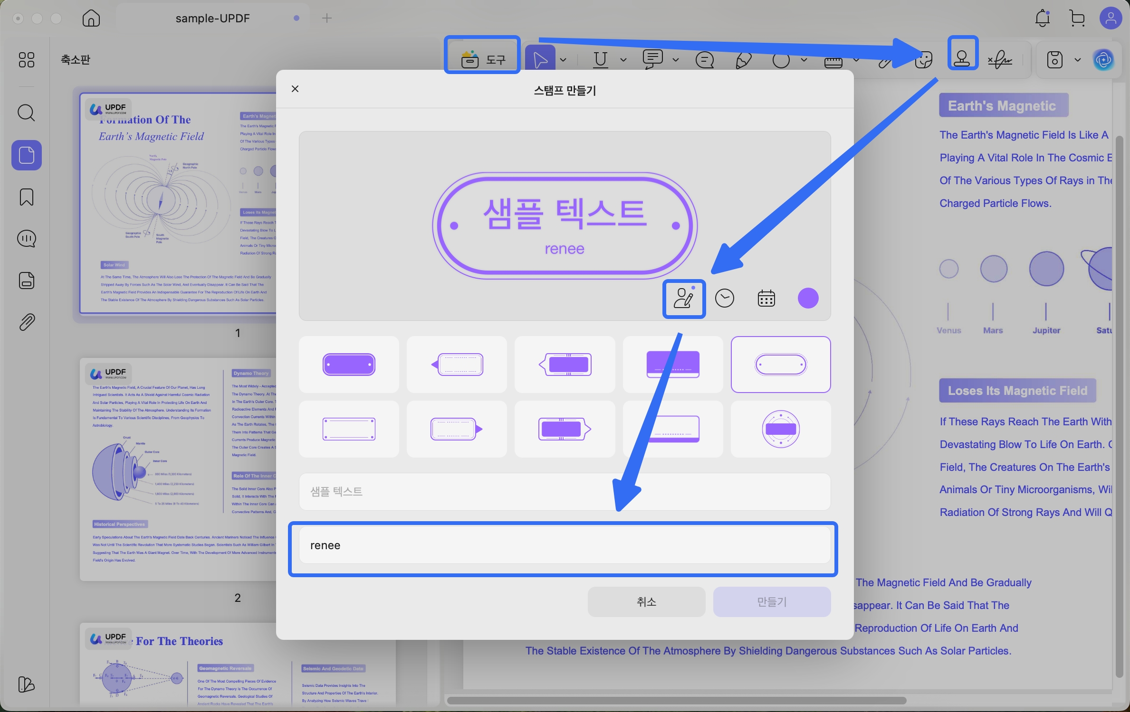This screenshot has width=1130, height=712.
Task: Open the shape tool dropdown
Action: [804, 60]
